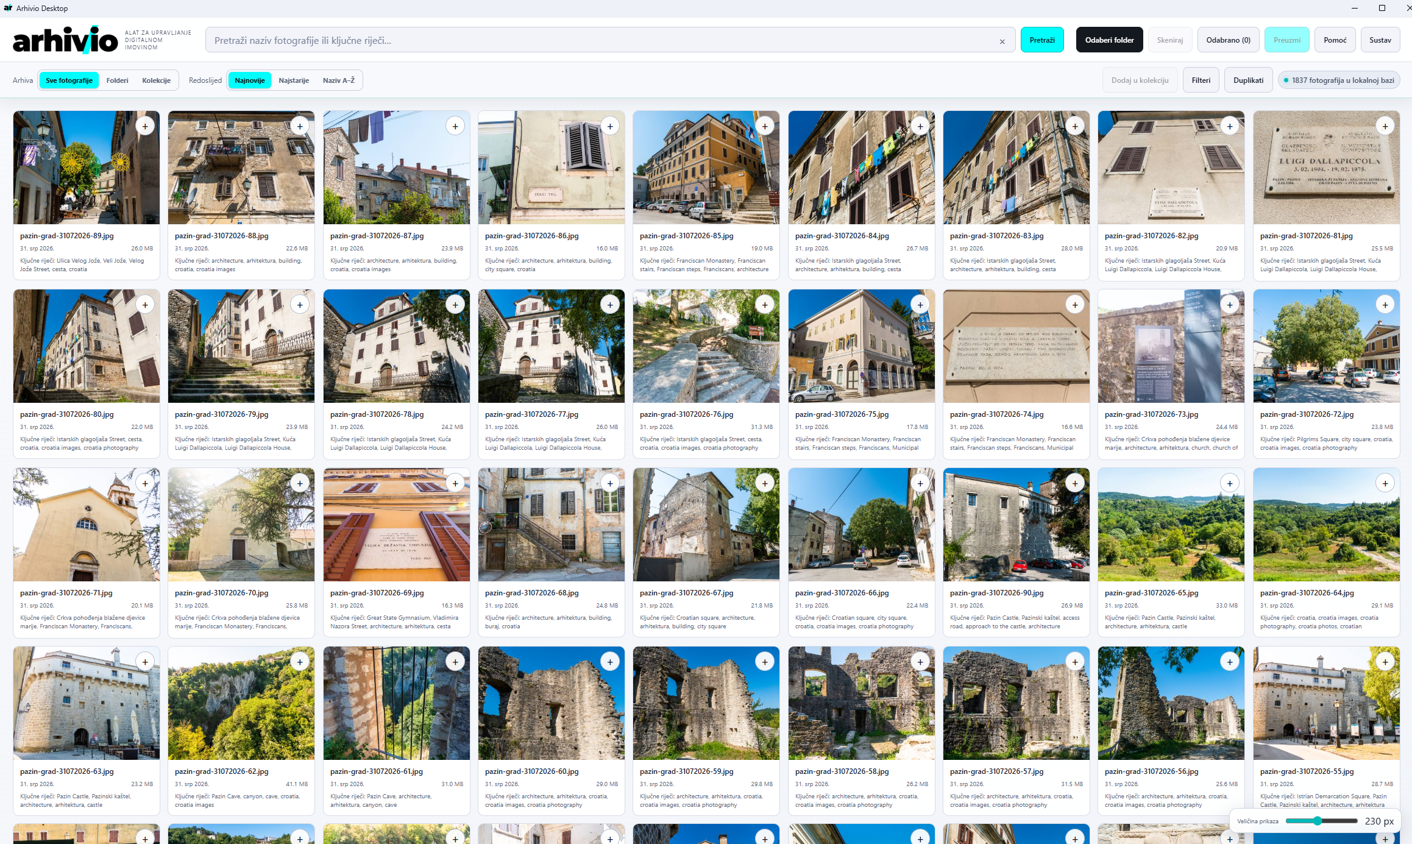The height and width of the screenshot is (844, 1412).
Task: Open thumbnail of pazin-grad-31072026-73.jpg
Action: [x=1171, y=346]
